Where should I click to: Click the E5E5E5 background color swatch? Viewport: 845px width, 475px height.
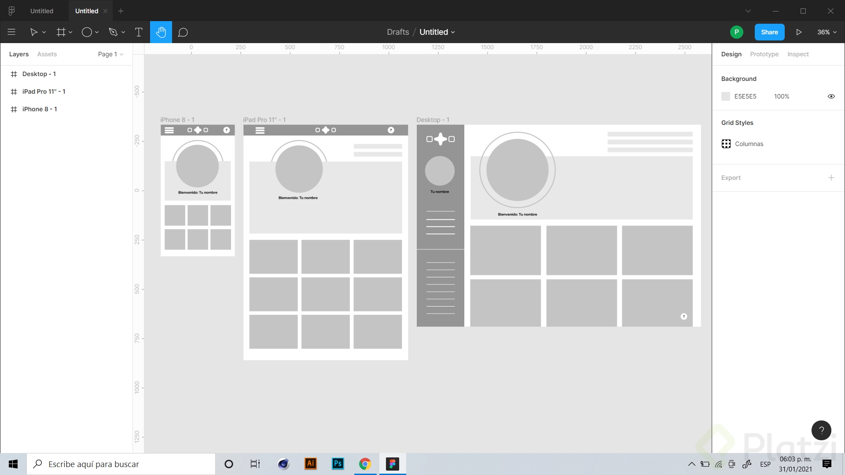(x=726, y=96)
